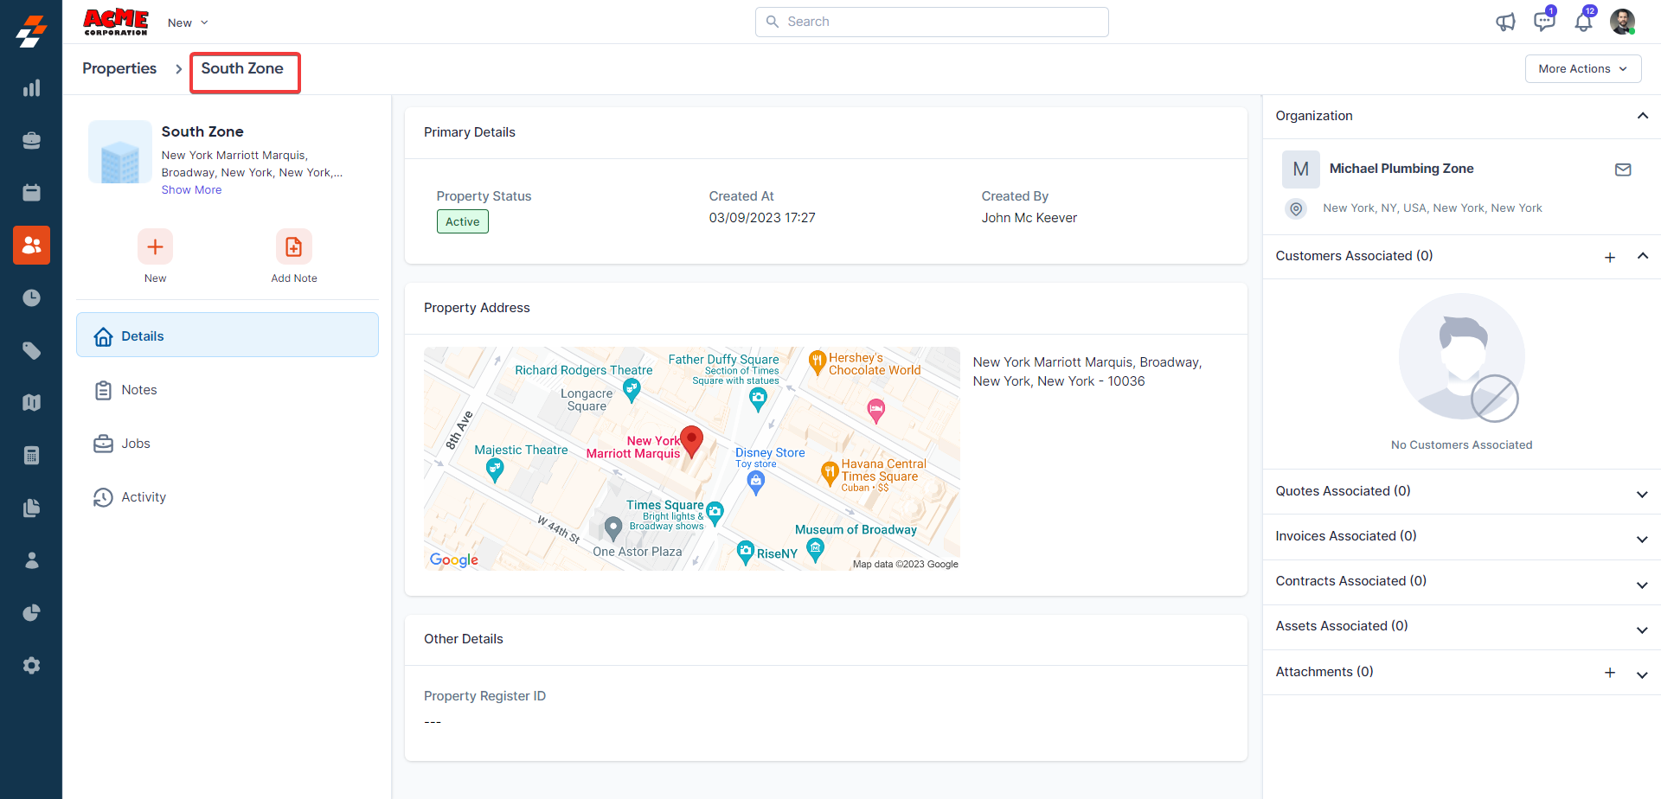Open the calculator icon in the sidebar
The width and height of the screenshot is (1661, 799).
[31, 456]
